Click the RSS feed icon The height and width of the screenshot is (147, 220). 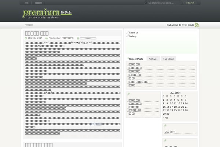coord(197,25)
